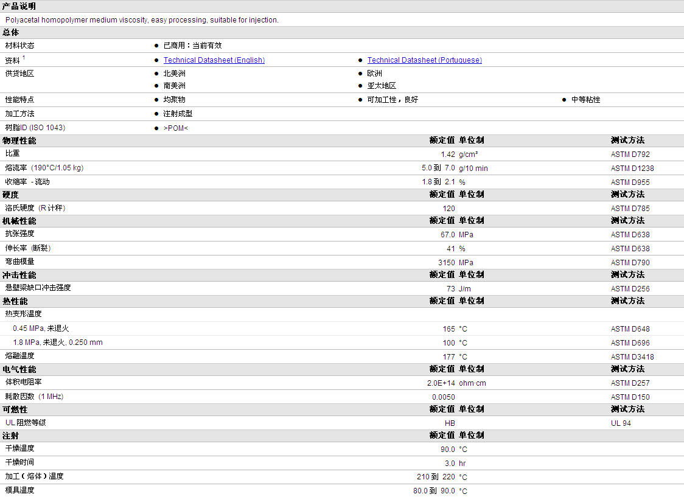Click the footnote superscript 1 beside 资料
Screen dimensions: 684x497
point(24,58)
